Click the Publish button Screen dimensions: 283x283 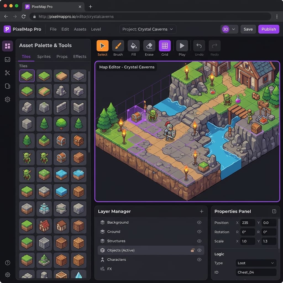coord(269,29)
